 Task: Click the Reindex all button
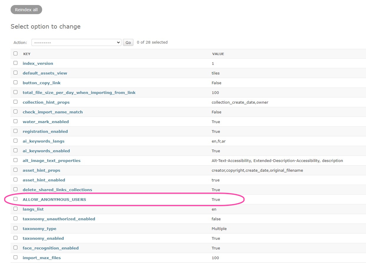tap(26, 10)
